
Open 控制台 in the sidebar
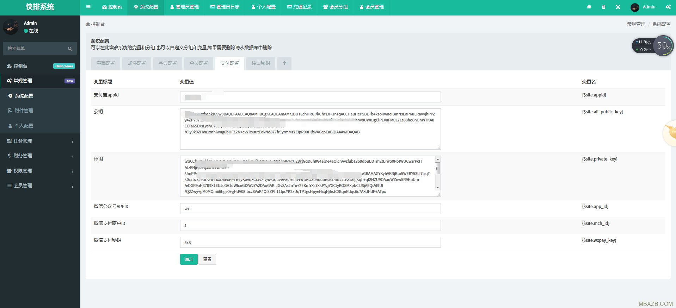40,66
